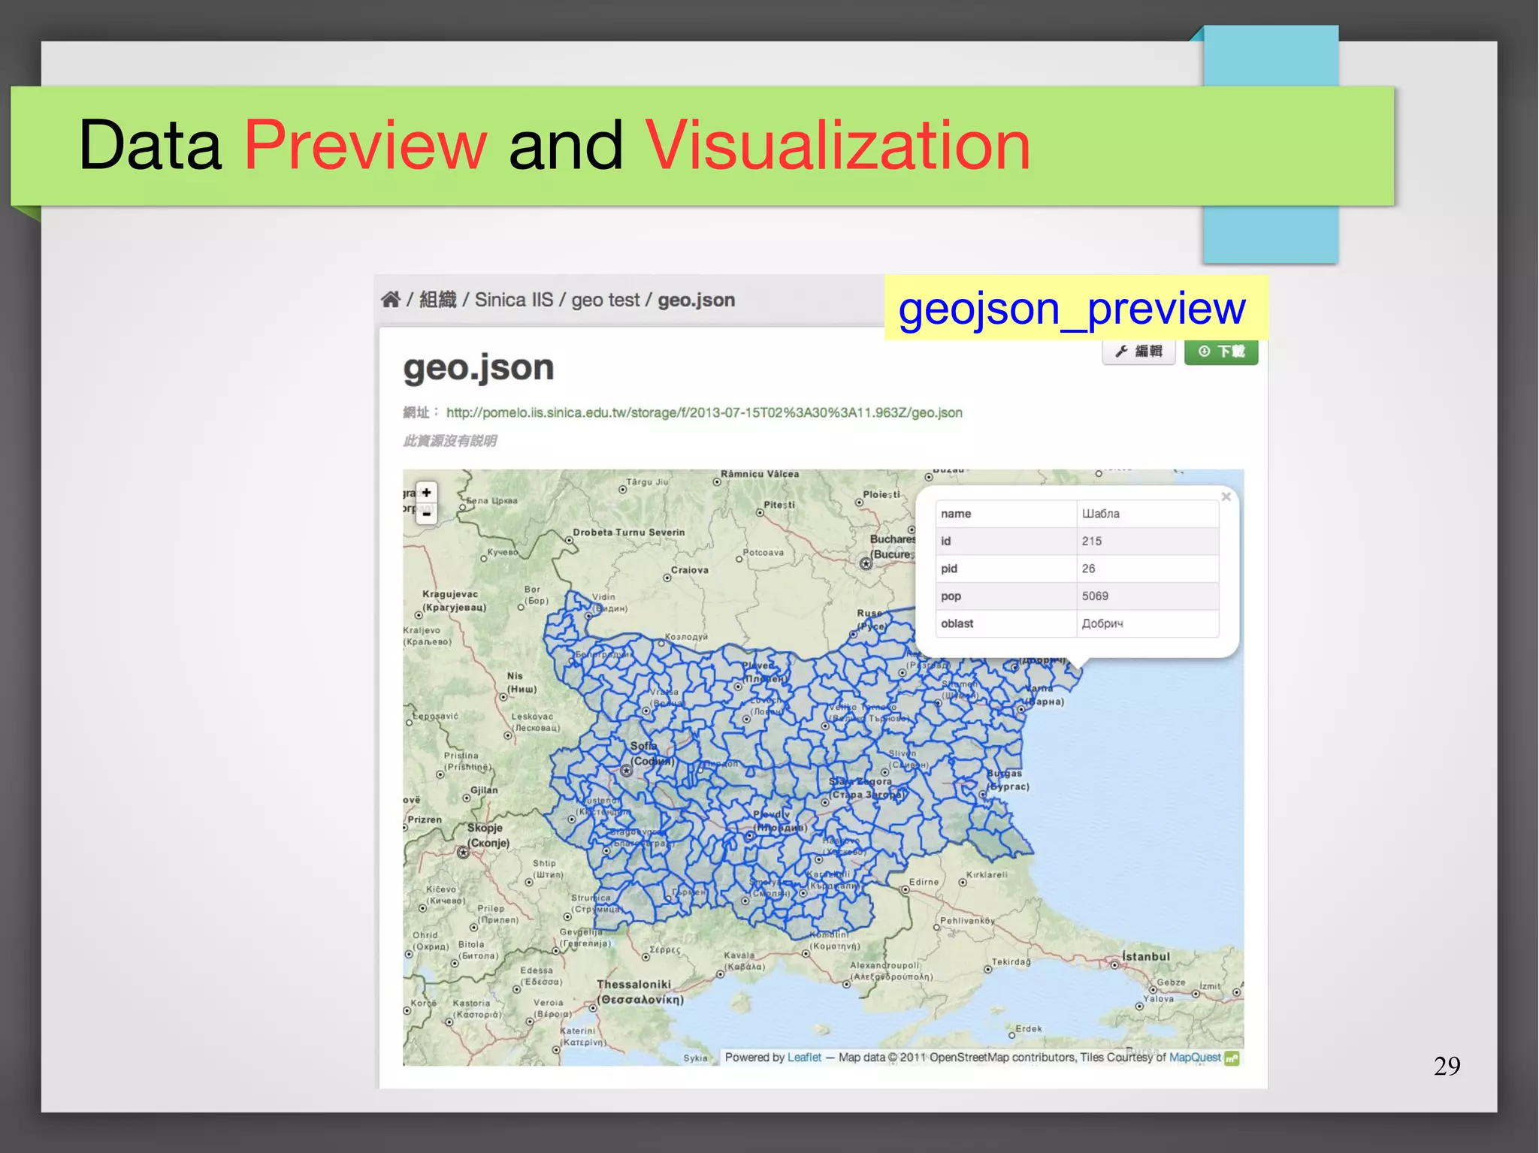Screen dimensions: 1539x1153
Task: Click the geo.json page heading
Action: (479, 368)
